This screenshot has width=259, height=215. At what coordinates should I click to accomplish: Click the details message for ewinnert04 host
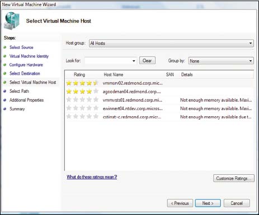tap(216, 108)
